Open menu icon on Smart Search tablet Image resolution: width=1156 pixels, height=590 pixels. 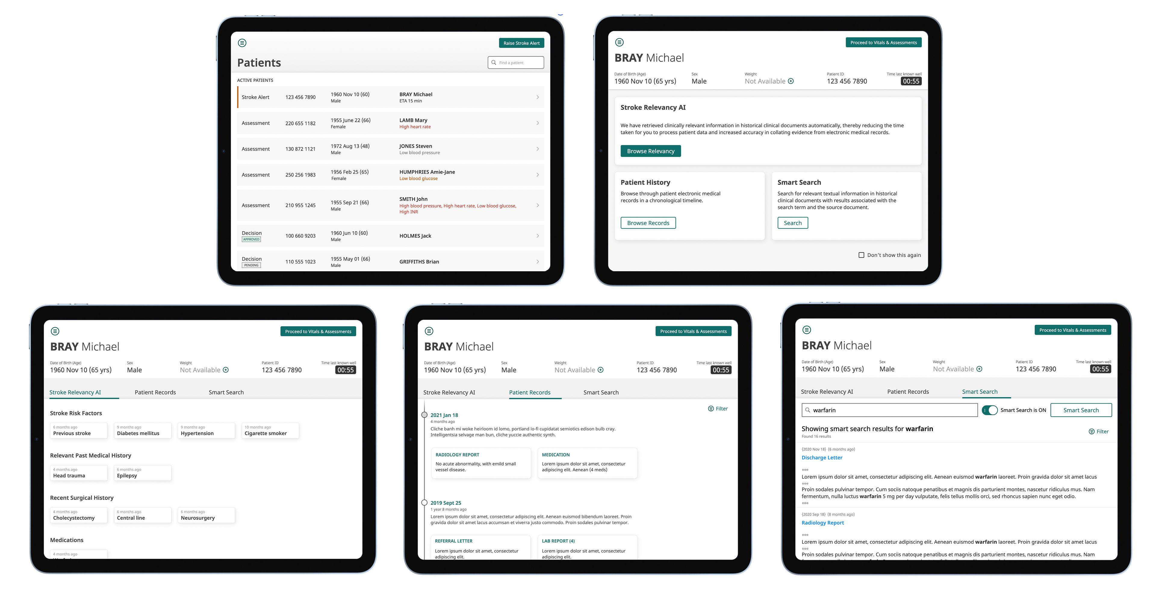point(806,330)
